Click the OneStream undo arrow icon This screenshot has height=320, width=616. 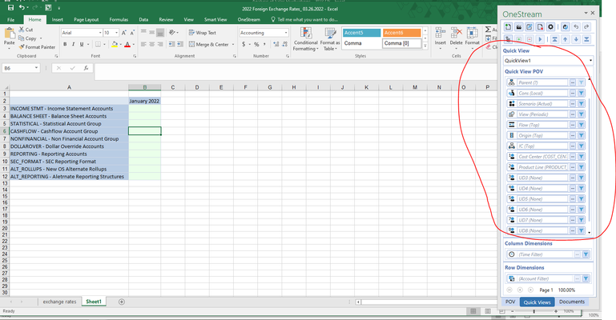coord(576,27)
